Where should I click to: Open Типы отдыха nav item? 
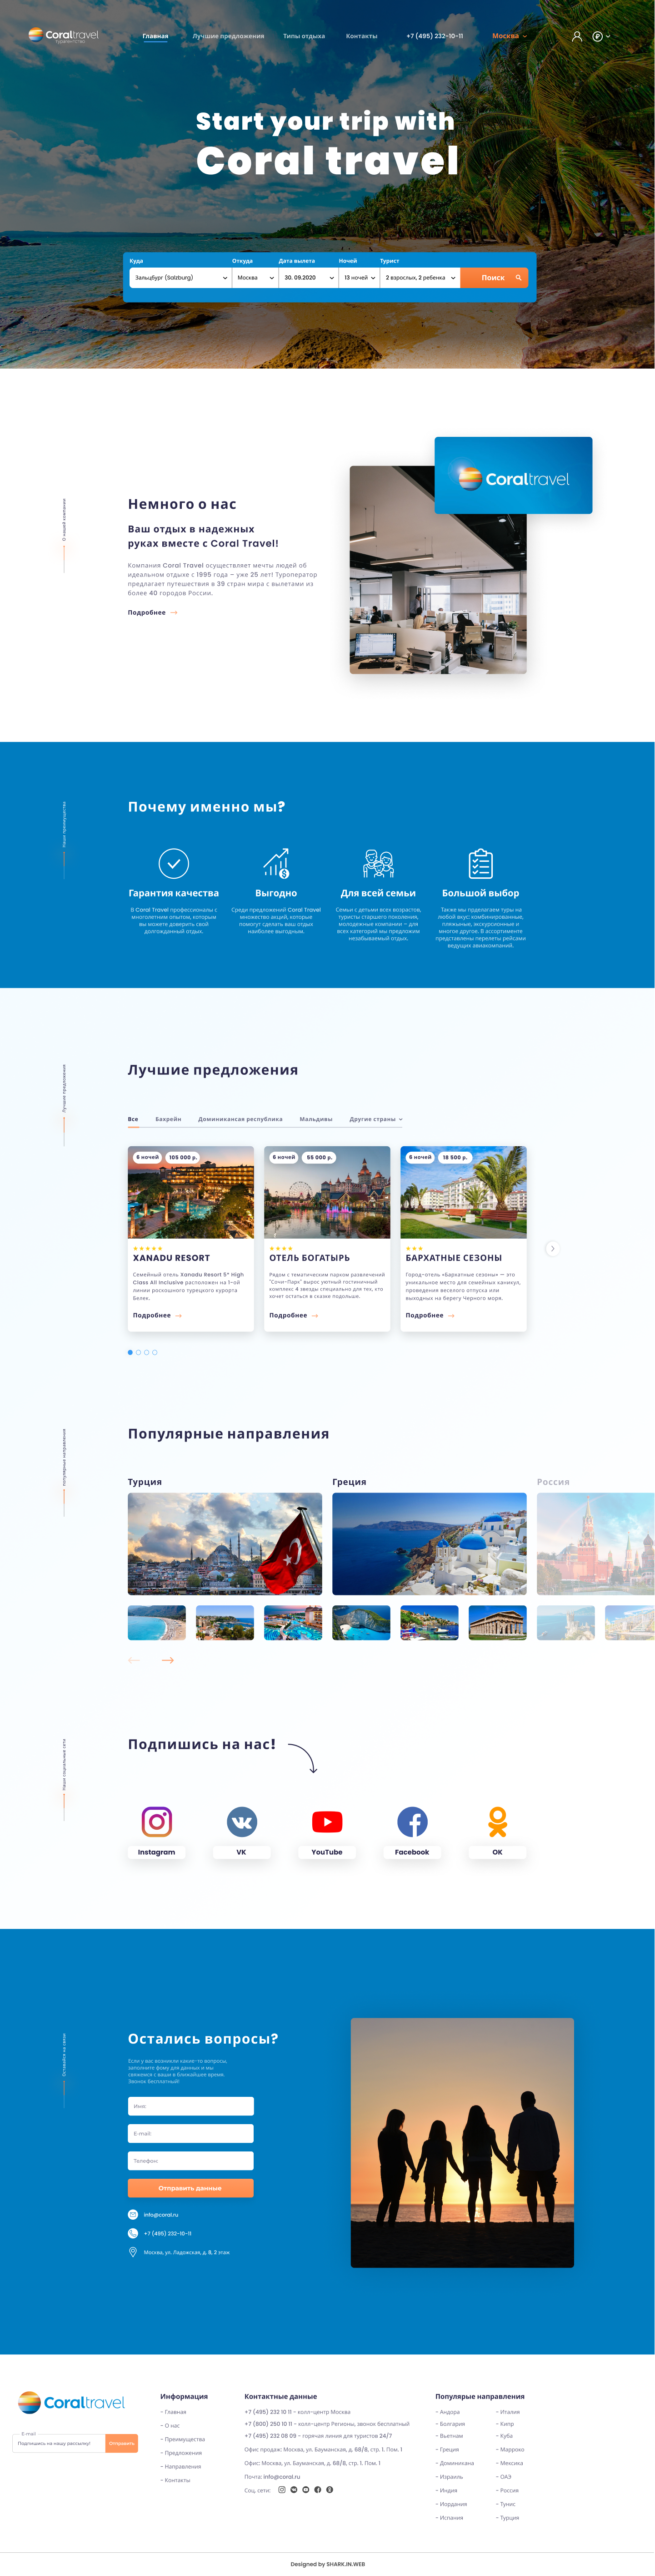pos(304,36)
